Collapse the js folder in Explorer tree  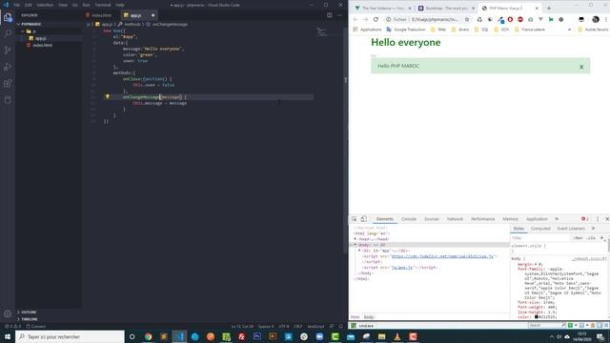tap(23, 31)
